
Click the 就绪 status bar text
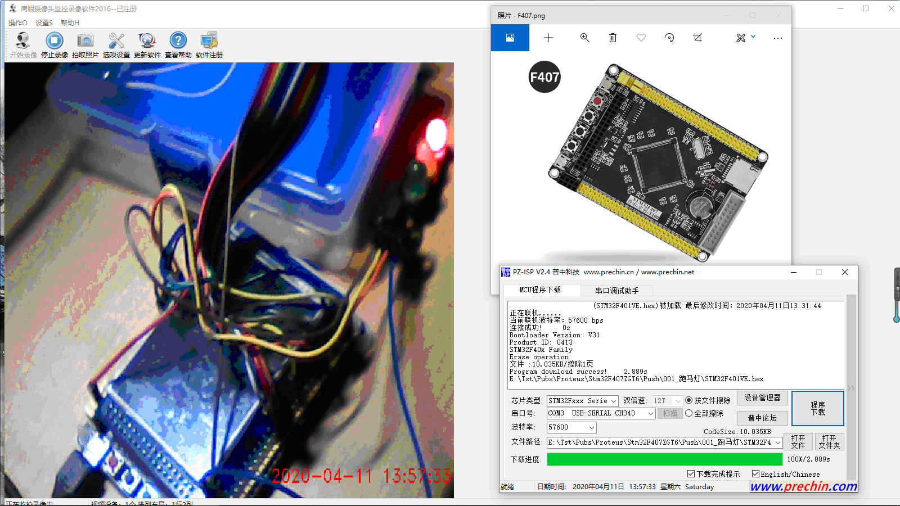click(x=507, y=487)
